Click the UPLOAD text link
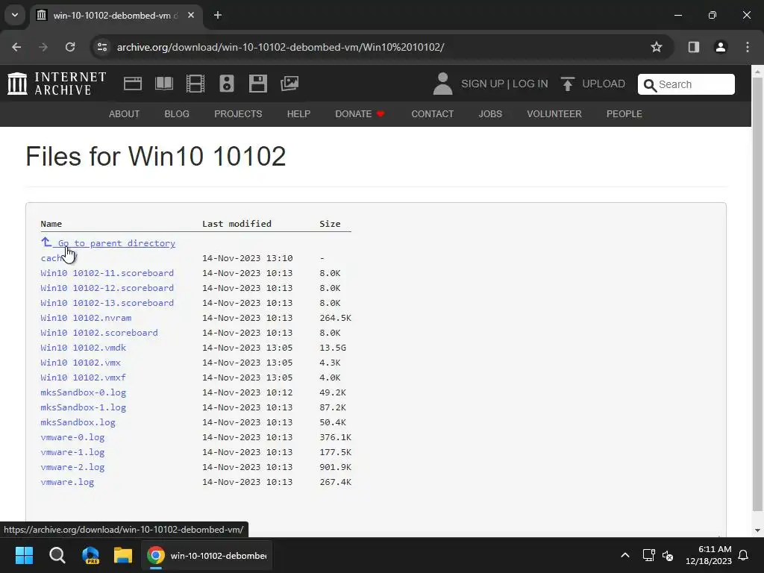 [604, 84]
